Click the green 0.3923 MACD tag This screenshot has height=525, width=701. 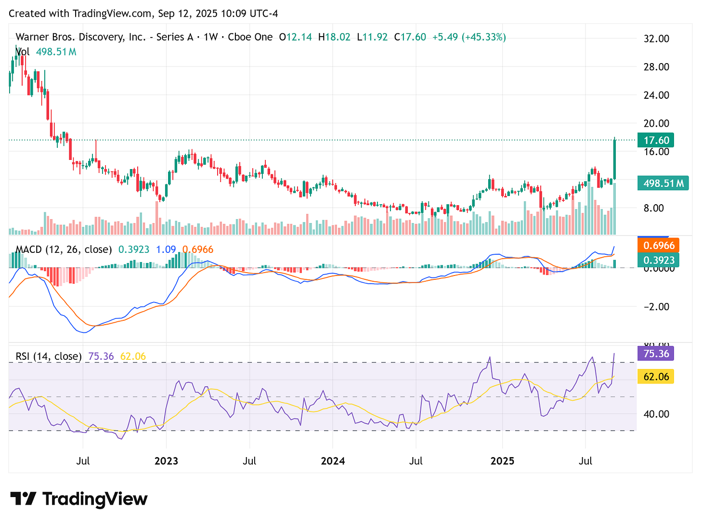pyautogui.click(x=659, y=260)
